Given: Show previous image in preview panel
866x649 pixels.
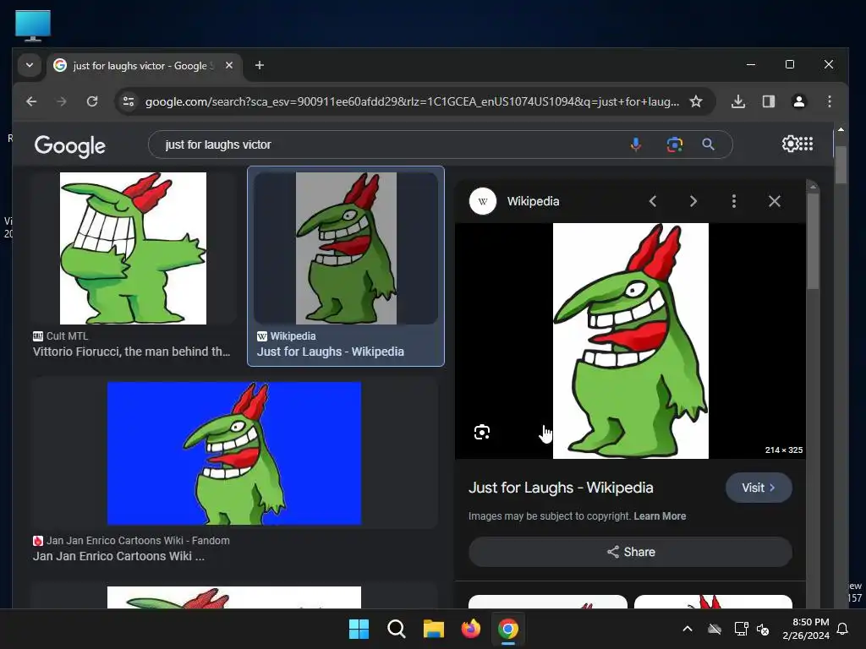Looking at the screenshot, I should [x=653, y=201].
